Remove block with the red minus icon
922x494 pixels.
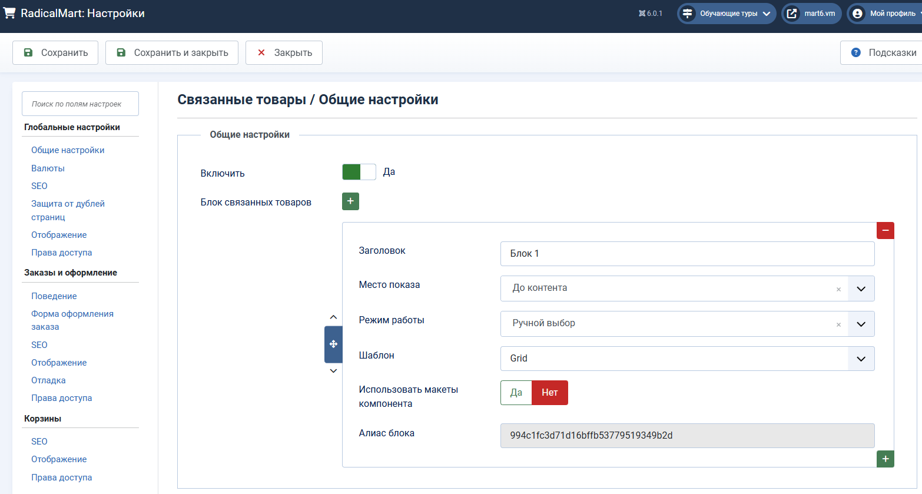885,231
